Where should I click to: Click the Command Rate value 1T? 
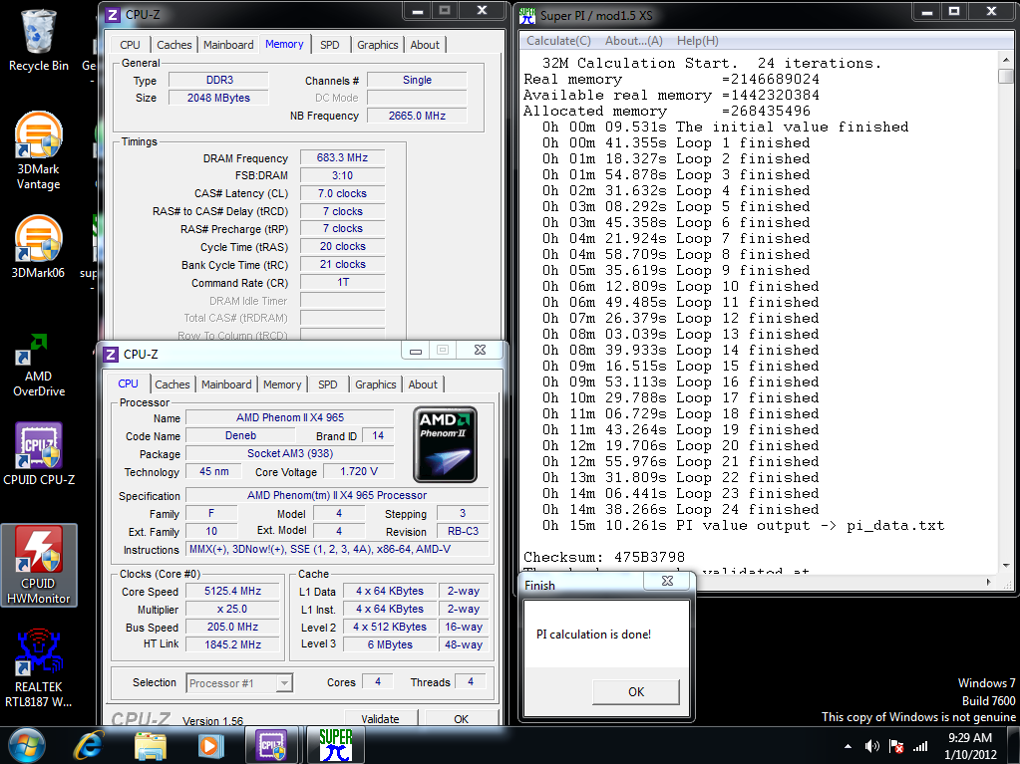tap(342, 282)
